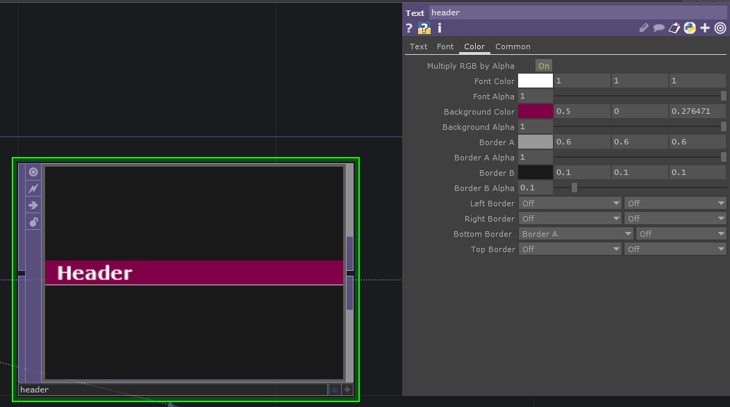Click the 'Bottom Border' parameter label
The width and height of the screenshot is (730, 407).
coord(482,234)
